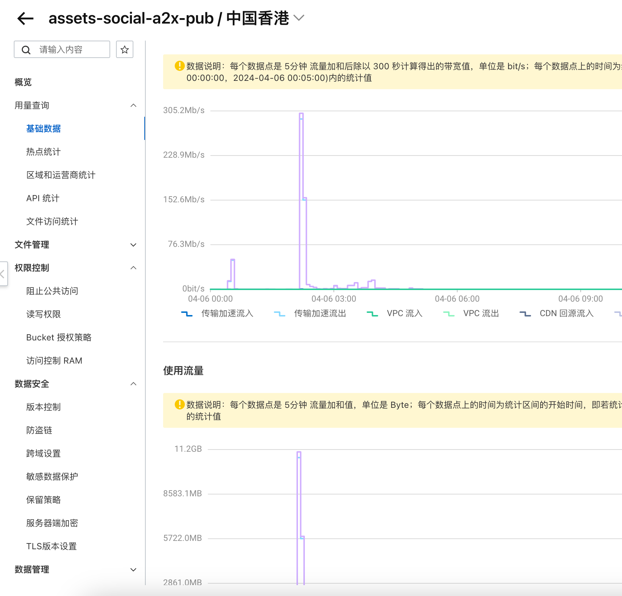
Task: Click the warning icon in bandwidth notice
Action: [179, 66]
